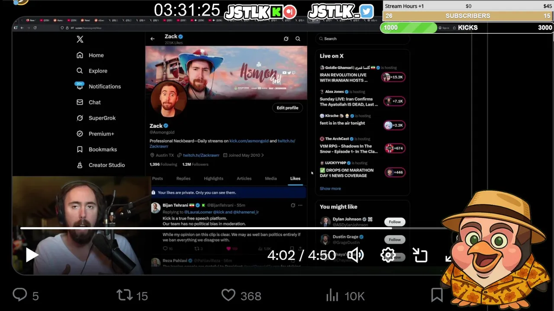This screenshot has height=311, width=554.
Task: Click the X logo in the sidebar
Action: click(x=80, y=39)
